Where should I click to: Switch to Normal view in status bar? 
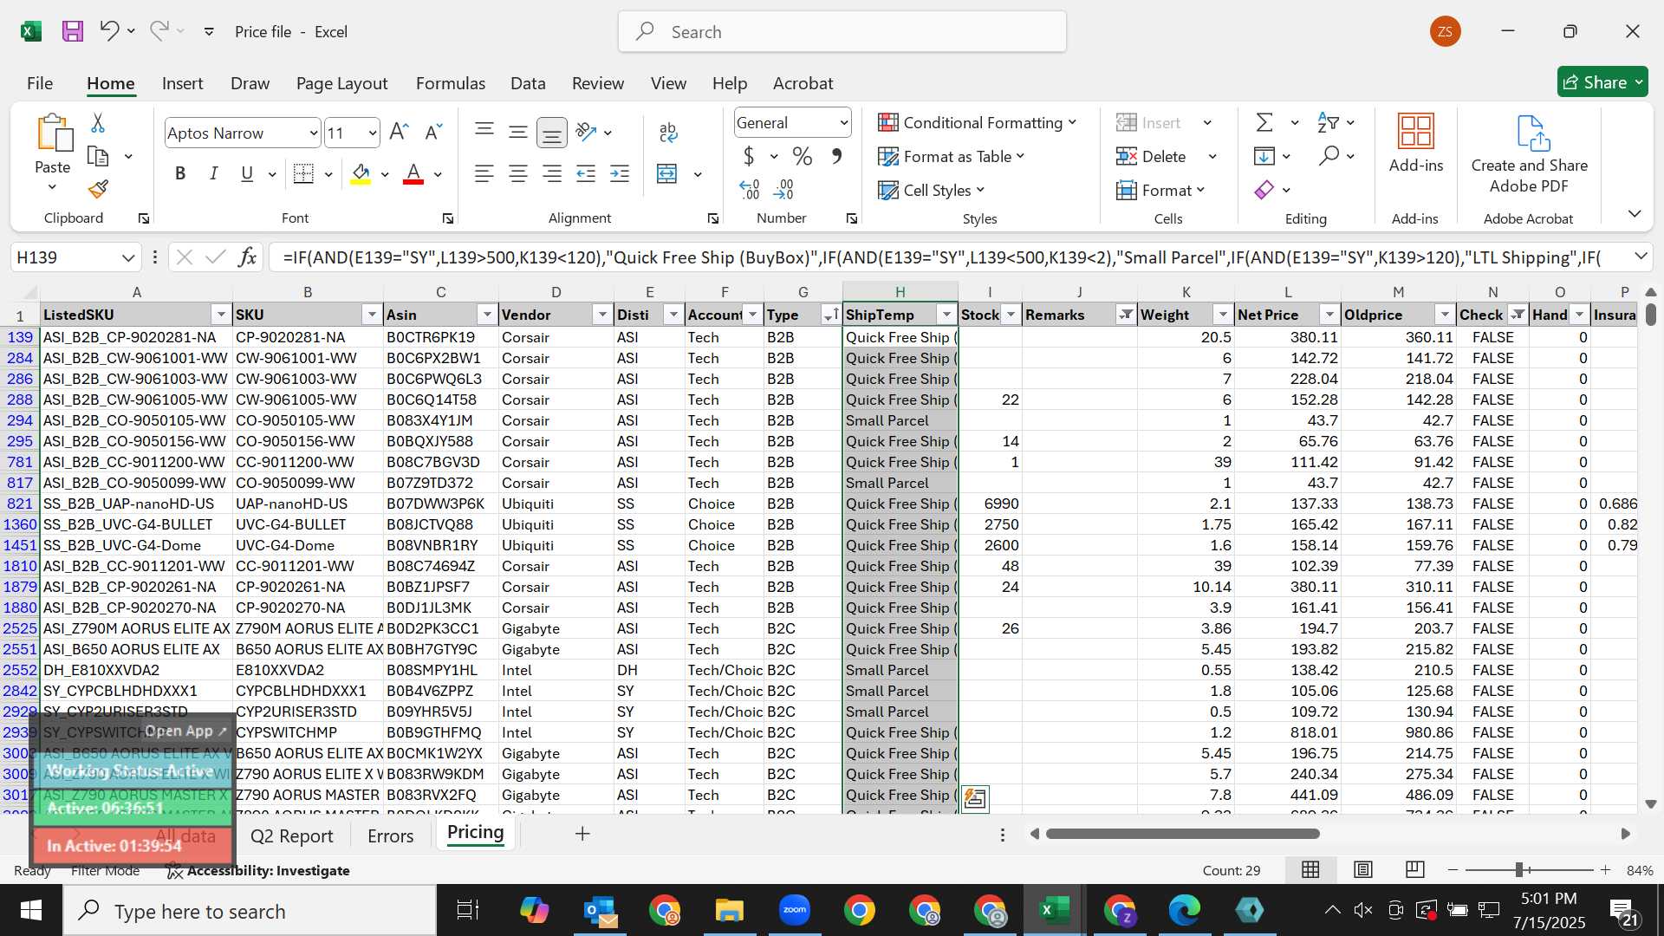click(1311, 870)
